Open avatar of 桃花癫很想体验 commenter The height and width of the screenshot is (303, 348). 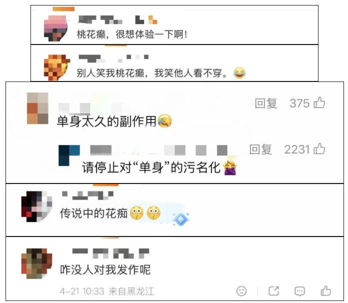55,28
